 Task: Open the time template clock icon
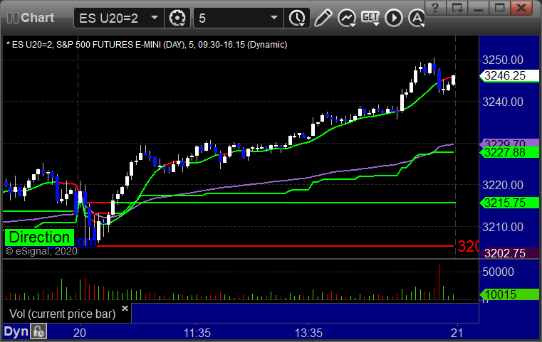297,18
